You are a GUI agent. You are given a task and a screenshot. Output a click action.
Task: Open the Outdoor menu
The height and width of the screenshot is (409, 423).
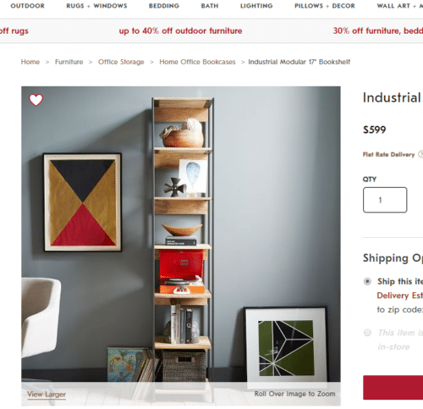(28, 6)
